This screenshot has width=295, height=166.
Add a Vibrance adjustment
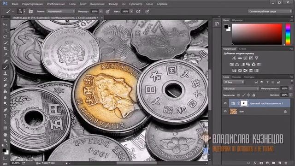257,58
